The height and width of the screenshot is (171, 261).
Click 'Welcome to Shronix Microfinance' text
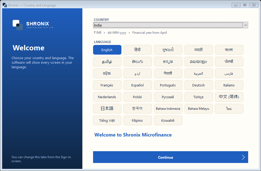click(133, 135)
